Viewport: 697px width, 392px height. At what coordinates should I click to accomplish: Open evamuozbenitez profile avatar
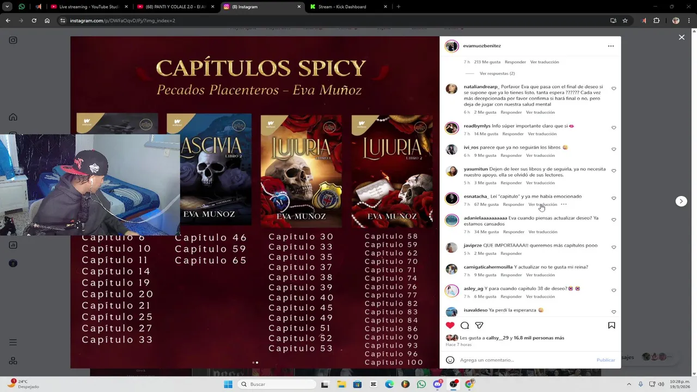[451, 46]
